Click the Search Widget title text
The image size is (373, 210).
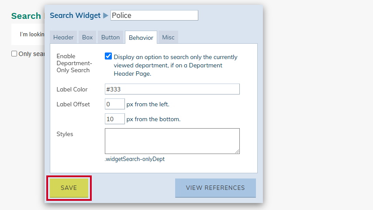[75, 15]
